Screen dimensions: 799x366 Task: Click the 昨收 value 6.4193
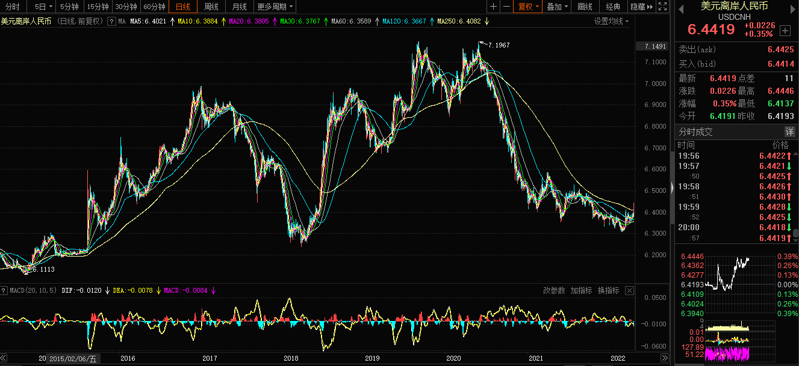(780, 116)
